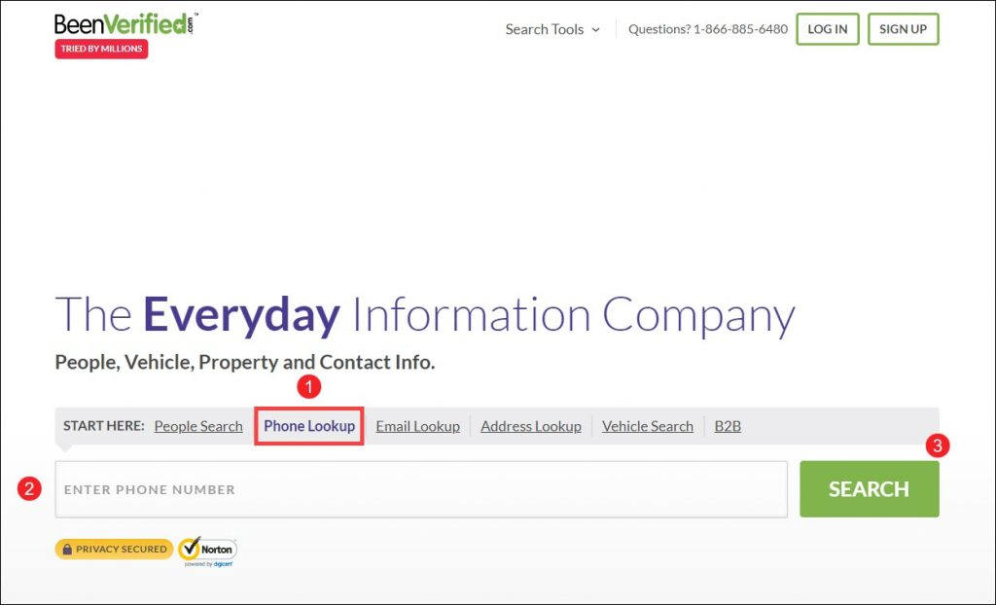Screen dimensions: 996x605
Task: Select the Email Lookup tab
Action: [417, 426]
